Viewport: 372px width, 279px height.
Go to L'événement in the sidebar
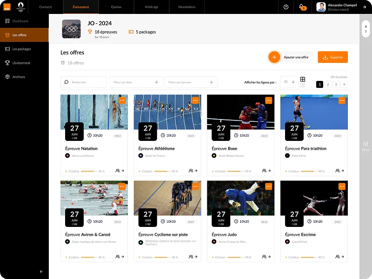click(x=24, y=63)
